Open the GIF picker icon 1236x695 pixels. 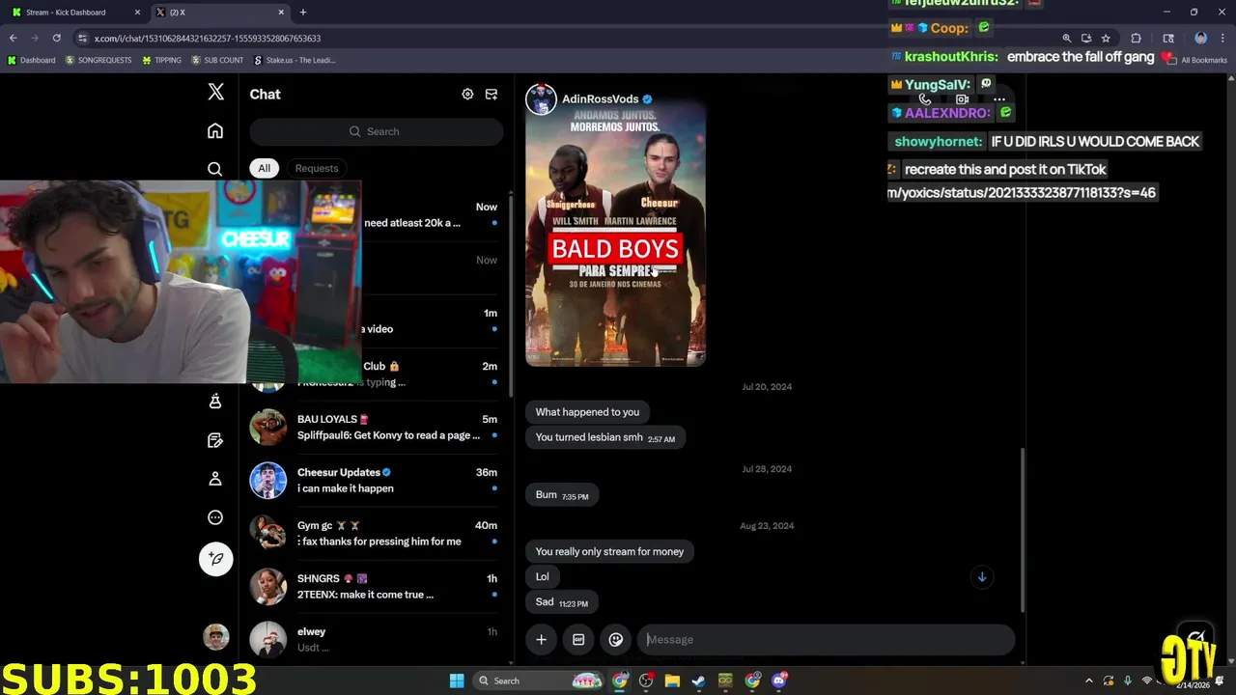pos(578,639)
